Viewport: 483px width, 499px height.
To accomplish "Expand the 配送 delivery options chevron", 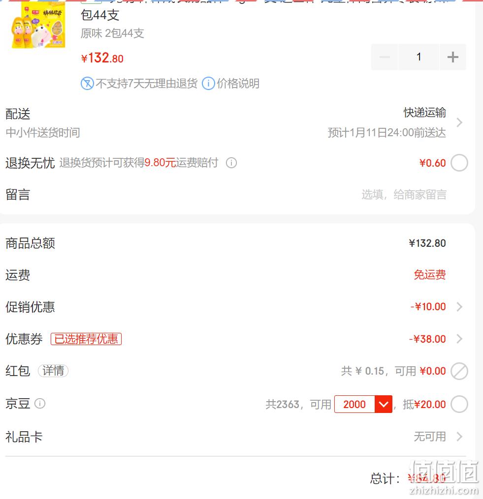I will pyautogui.click(x=459, y=122).
